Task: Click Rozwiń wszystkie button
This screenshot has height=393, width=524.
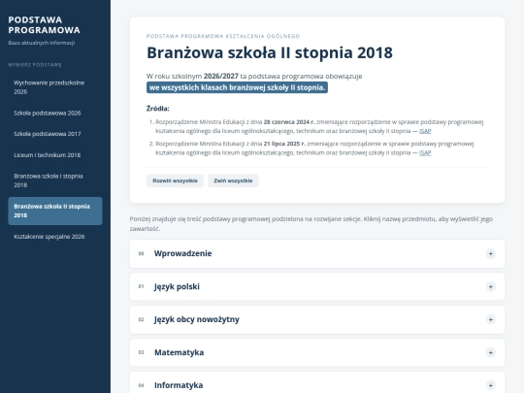Action: 175,180
